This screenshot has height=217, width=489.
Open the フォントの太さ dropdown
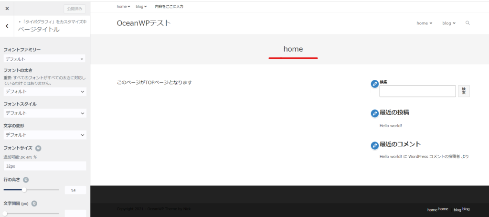[x=45, y=91]
